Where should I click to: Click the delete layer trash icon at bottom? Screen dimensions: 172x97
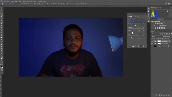click(x=169, y=95)
